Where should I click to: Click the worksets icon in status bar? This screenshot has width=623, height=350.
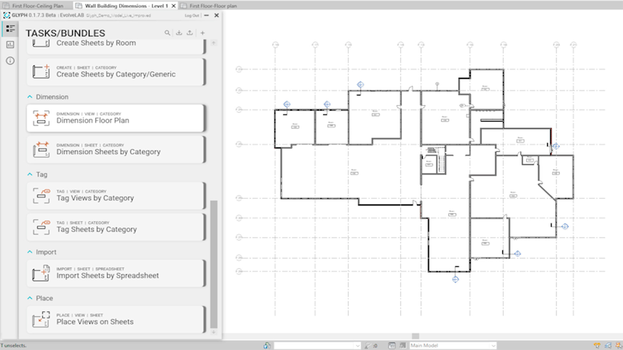(267, 345)
